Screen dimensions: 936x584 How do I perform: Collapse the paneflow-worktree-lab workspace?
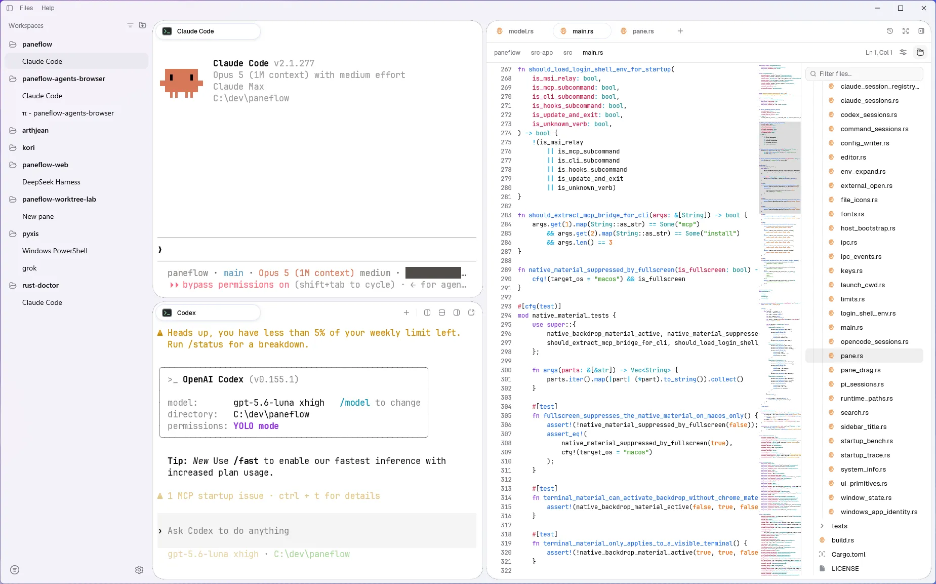[x=13, y=199]
